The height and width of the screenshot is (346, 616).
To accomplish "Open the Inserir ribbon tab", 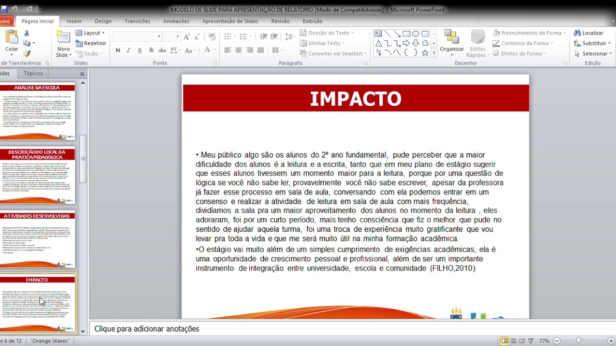I will coord(74,21).
